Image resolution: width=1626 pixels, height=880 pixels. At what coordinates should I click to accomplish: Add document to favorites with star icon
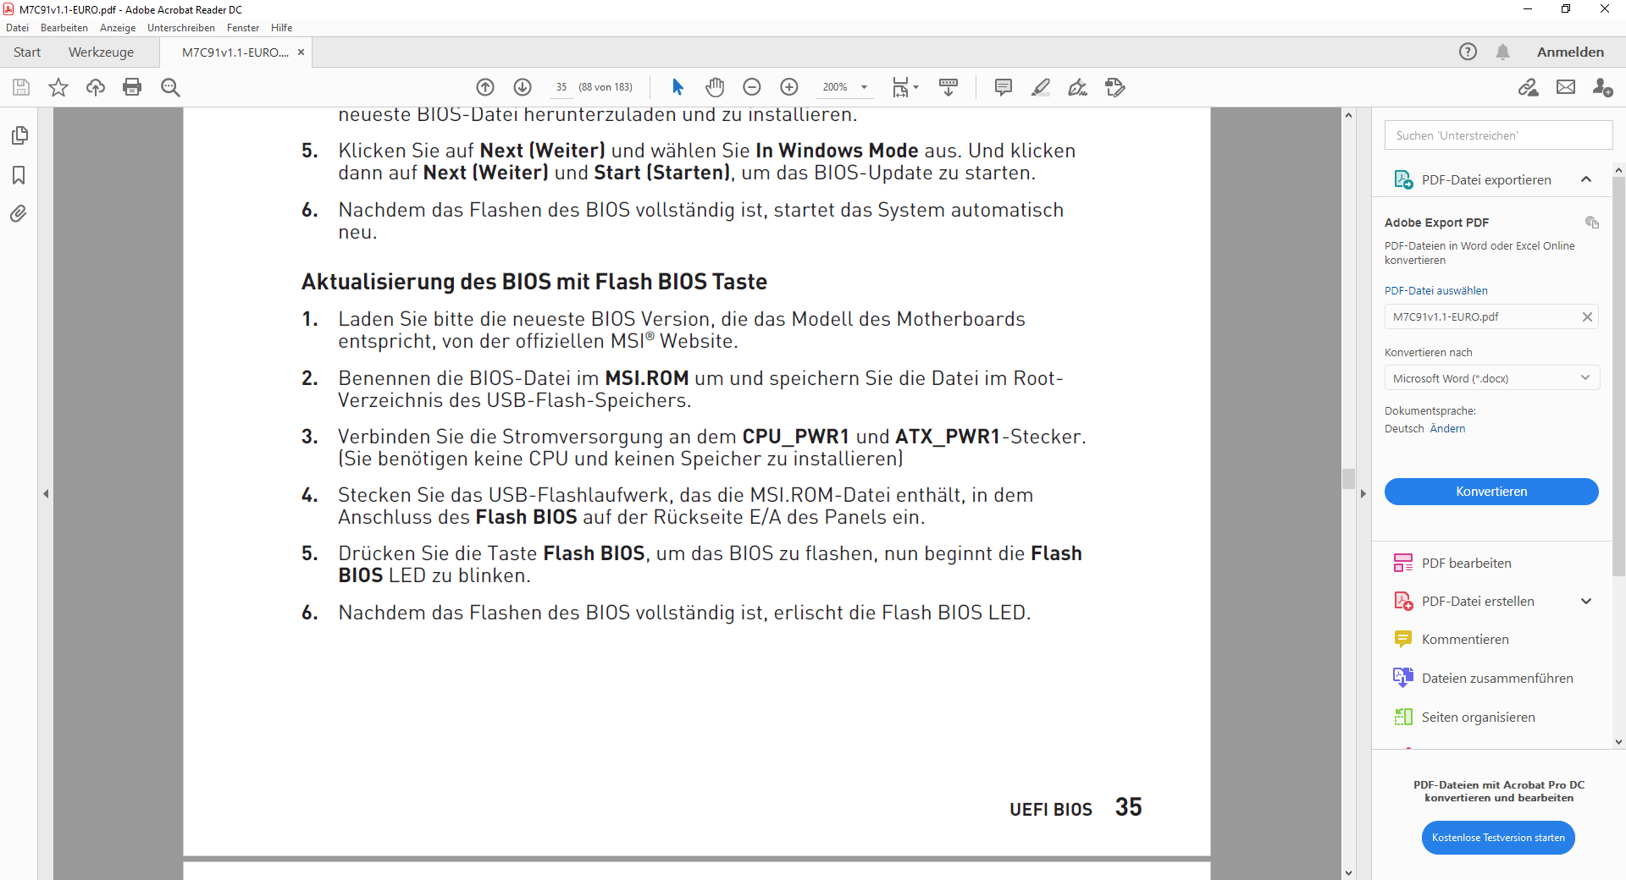(x=58, y=87)
